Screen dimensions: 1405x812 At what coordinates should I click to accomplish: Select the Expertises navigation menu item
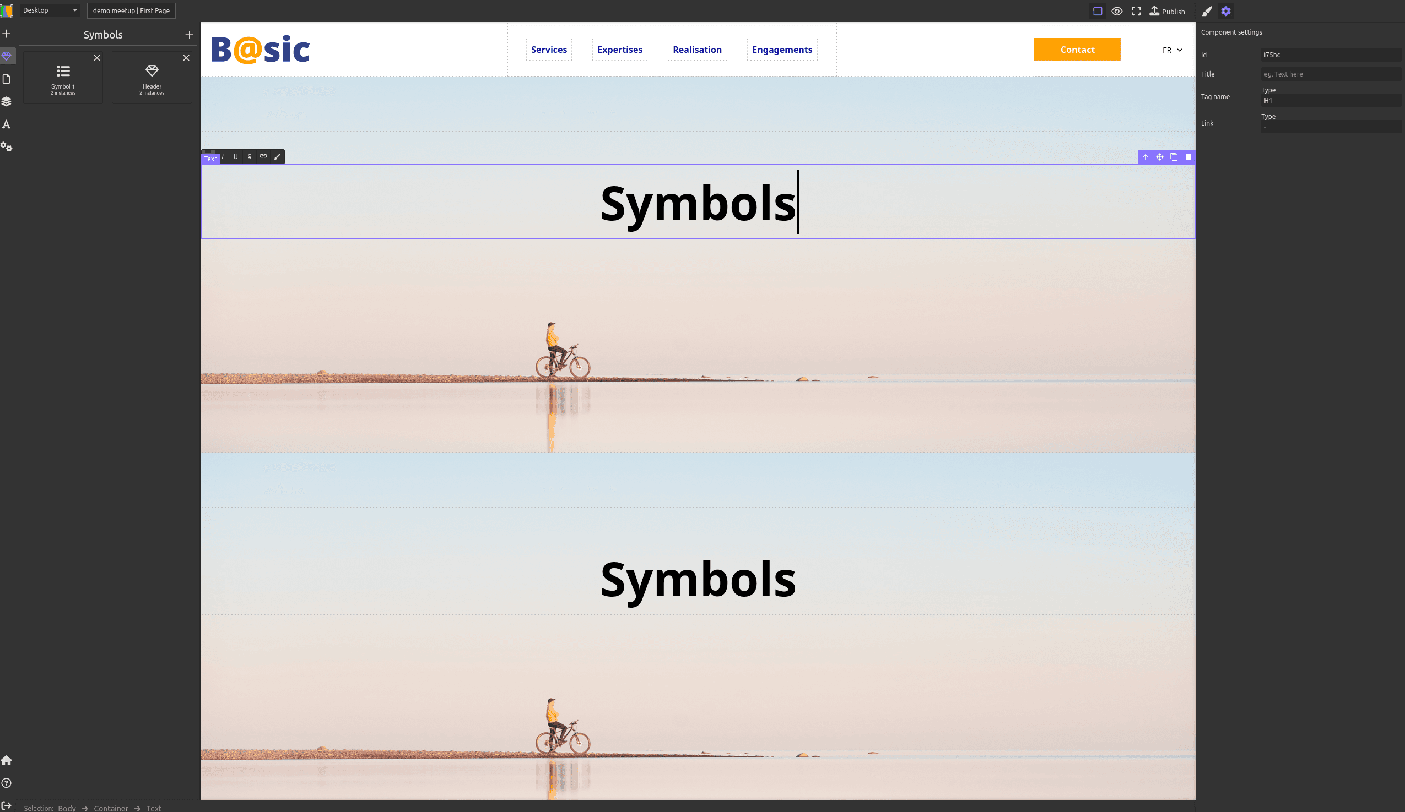[x=620, y=50]
